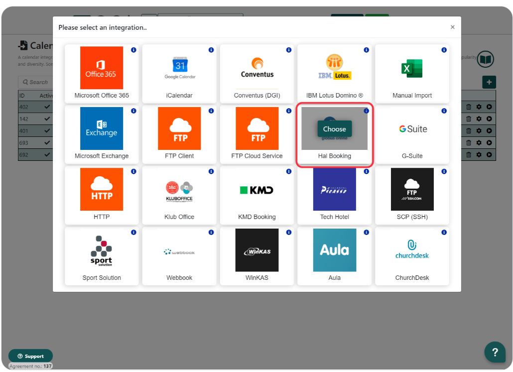The width and height of the screenshot is (513, 372).
Task: Close the integration selection dialog
Action: coord(452,27)
